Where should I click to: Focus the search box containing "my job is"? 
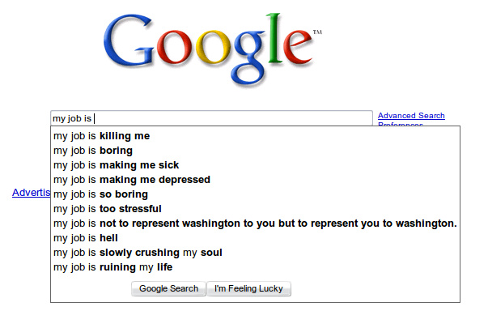point(210,118)
